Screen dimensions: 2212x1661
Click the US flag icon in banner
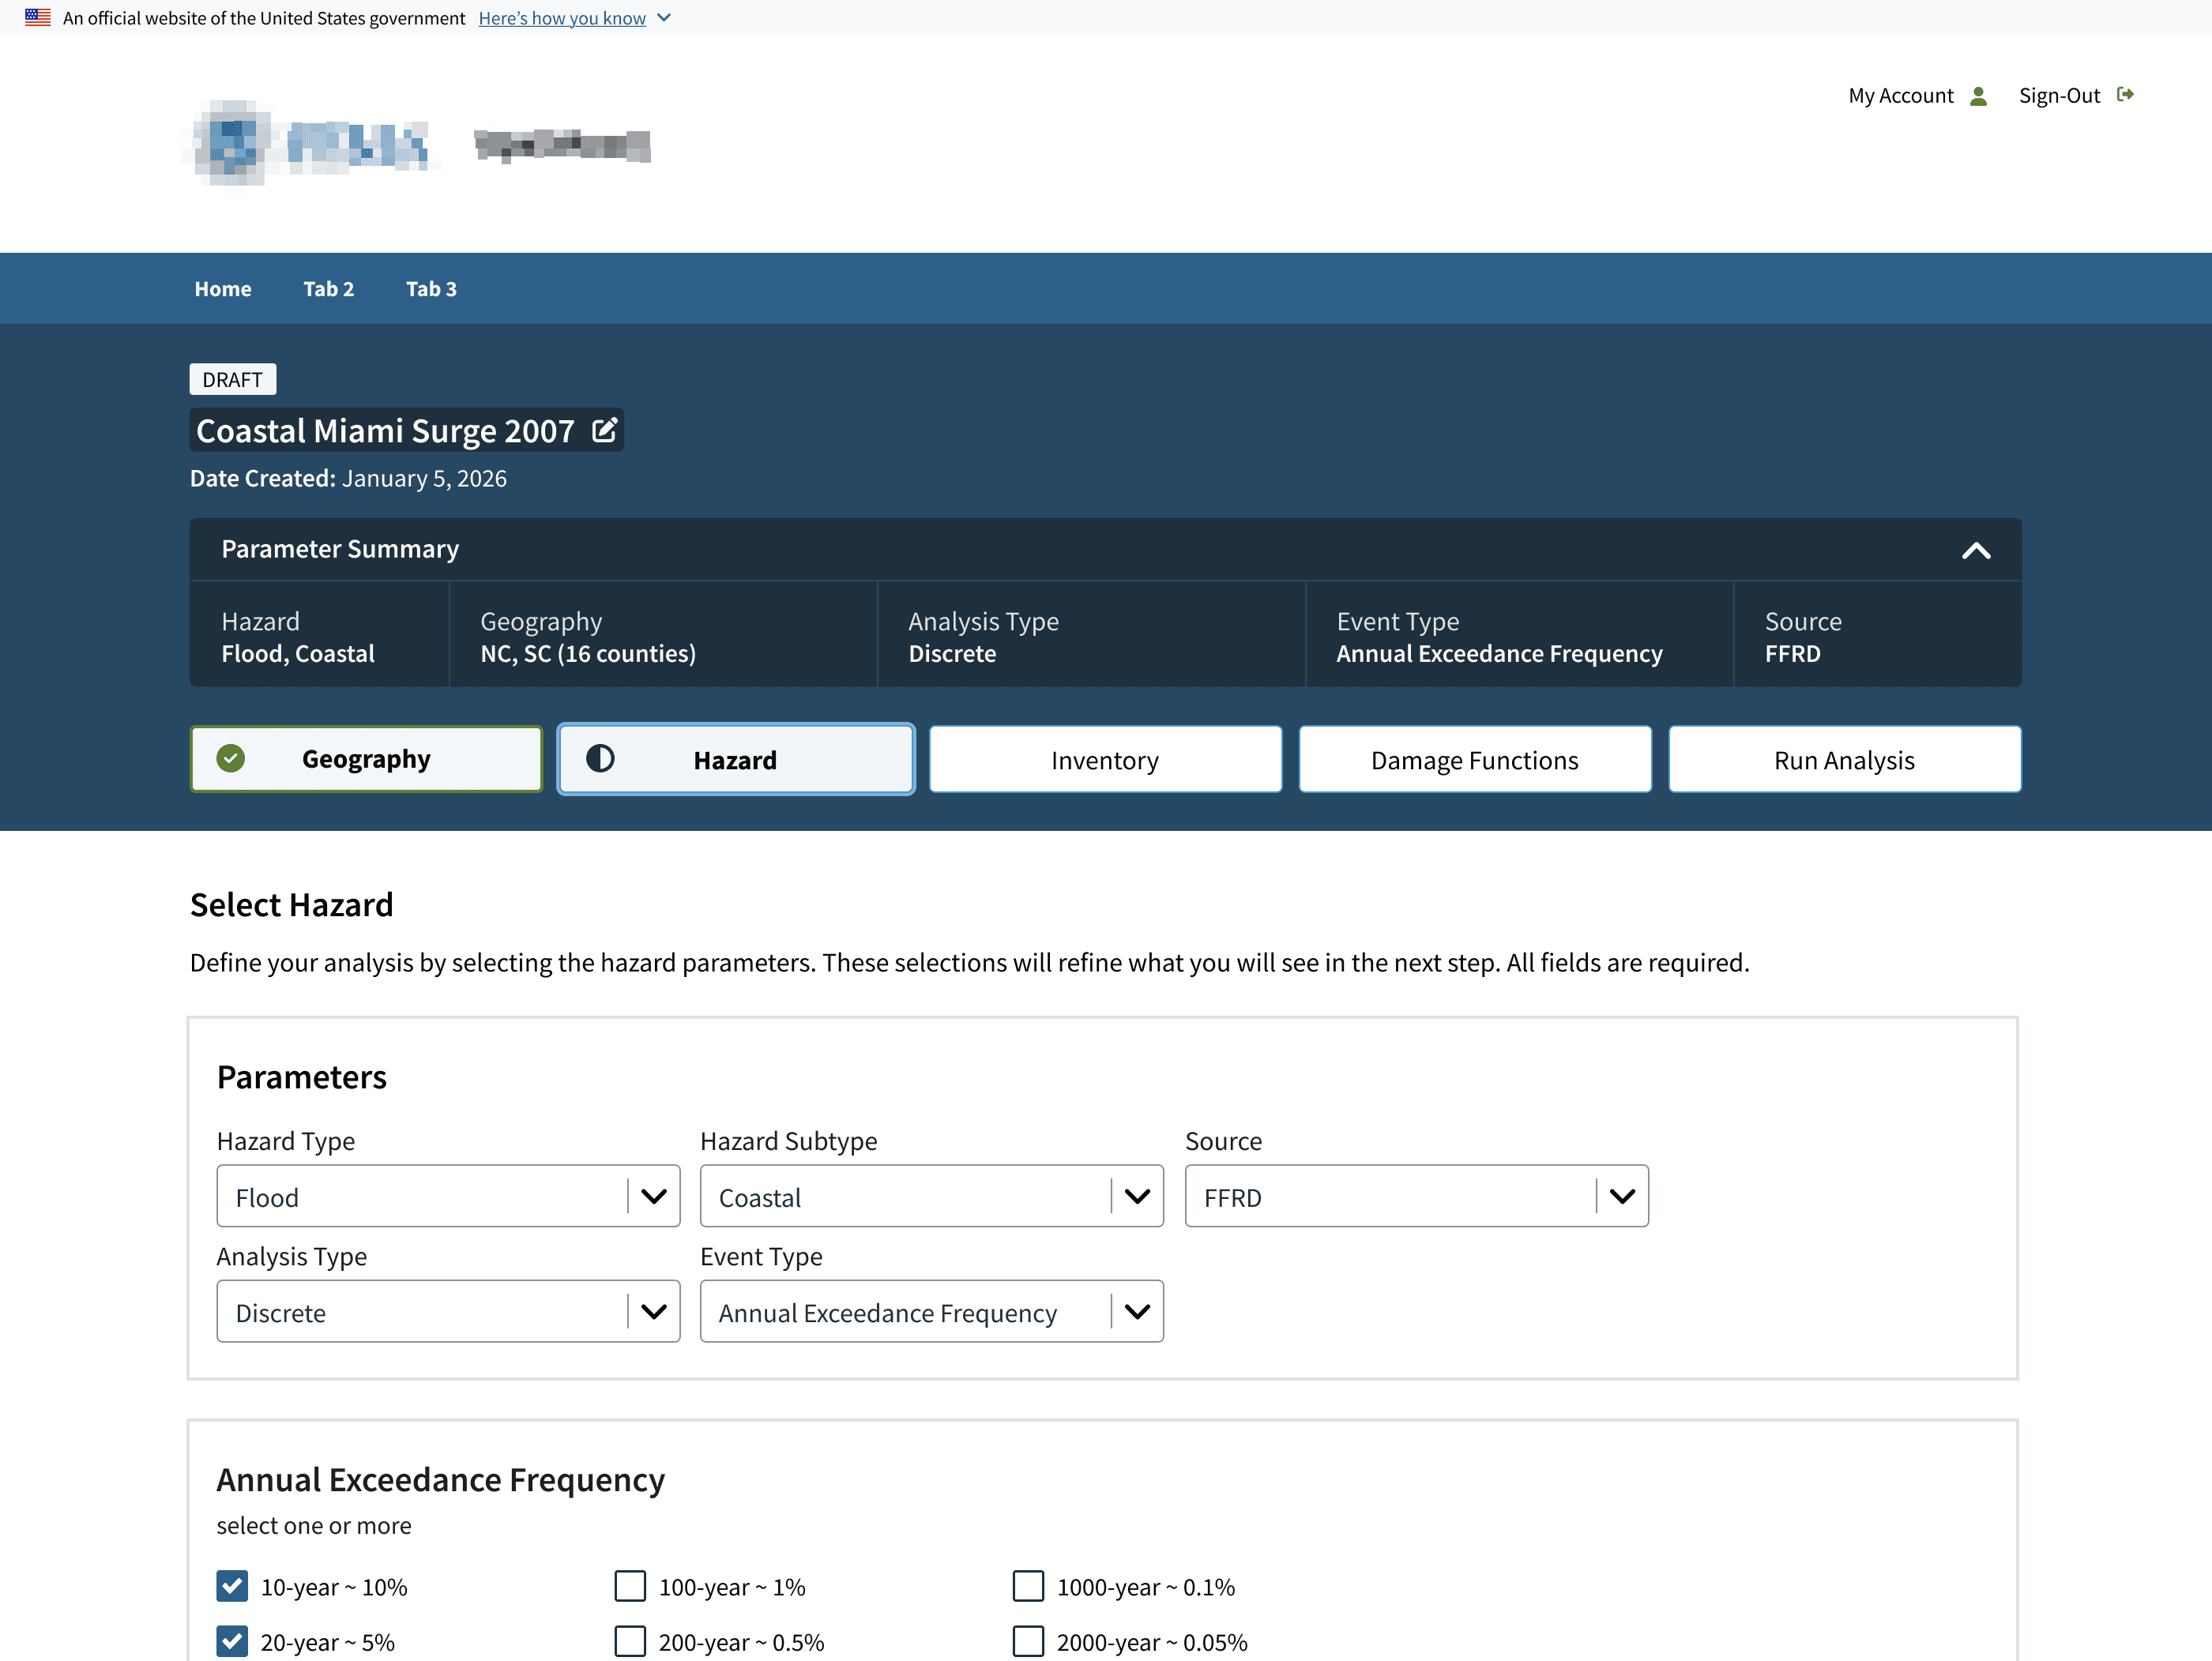pyautogui.click(x=38, y=17)
